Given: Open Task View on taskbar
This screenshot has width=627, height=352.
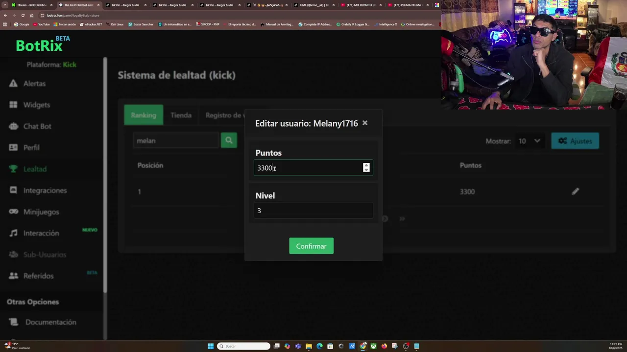Looking at the screenshot, I should tap(277, 346).
